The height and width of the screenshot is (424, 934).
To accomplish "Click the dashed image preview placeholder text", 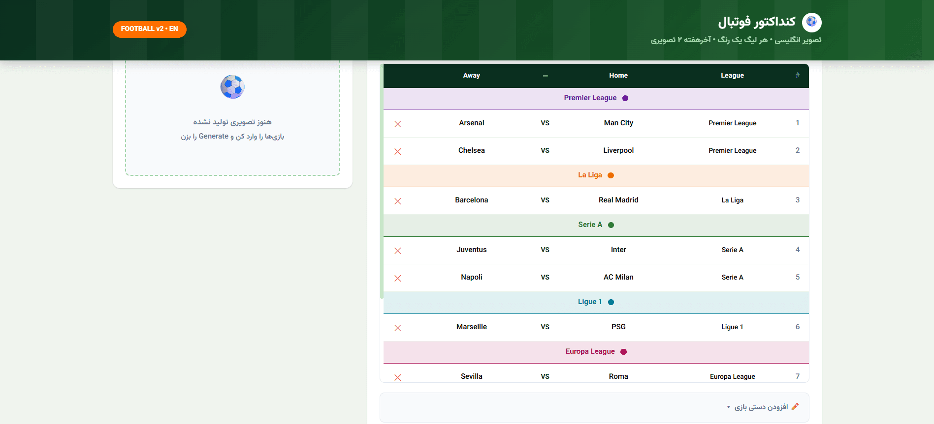I will [232, 129].
